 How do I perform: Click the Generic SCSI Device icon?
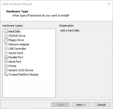click(x=6, y=70)
